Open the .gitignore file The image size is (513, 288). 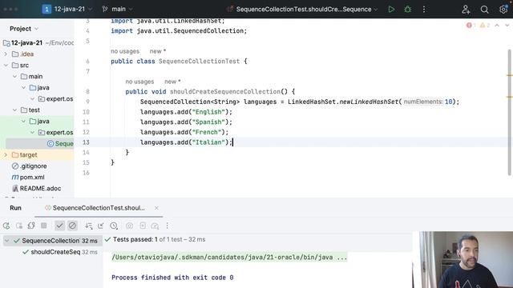click(30, 166)
